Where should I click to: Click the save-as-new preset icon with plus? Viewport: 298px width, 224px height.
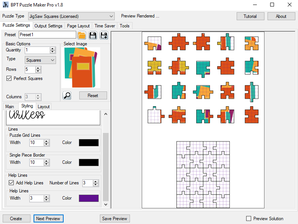[104, 35]
